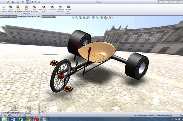Open Excel from taskbar
Viewport: 183px width, 121px height.
(x=21, y=119)
